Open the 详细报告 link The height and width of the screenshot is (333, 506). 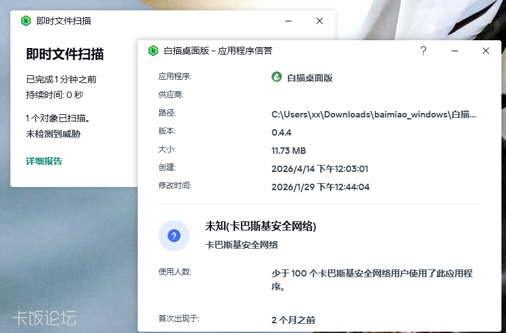point(44,161)
